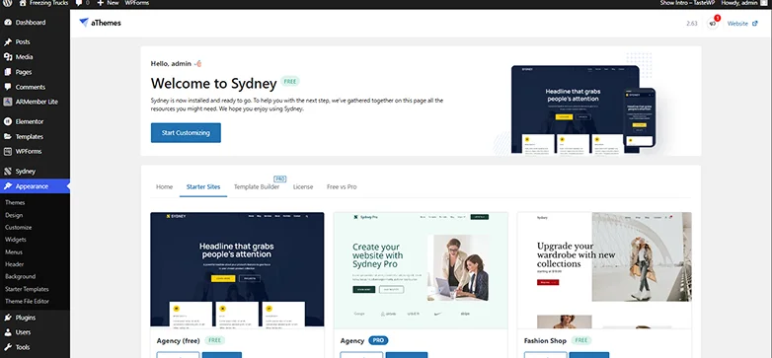Click the PRO badge beside Agency

378,340
